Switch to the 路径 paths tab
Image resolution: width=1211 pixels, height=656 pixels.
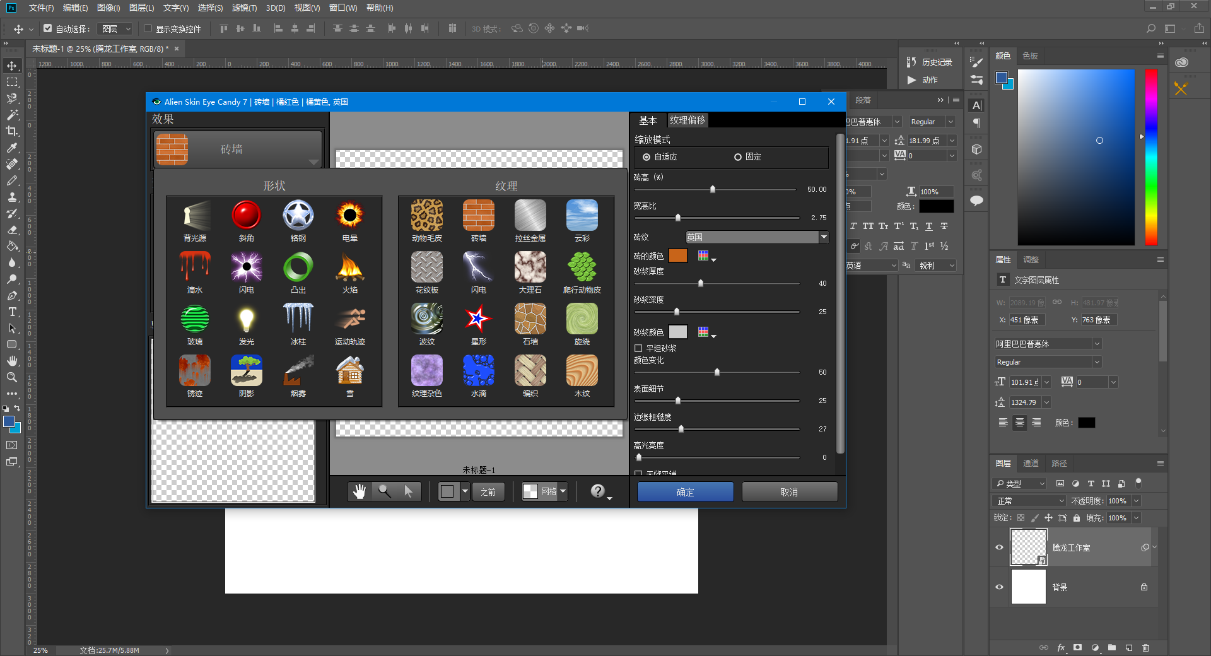[x=1059, y=463]
